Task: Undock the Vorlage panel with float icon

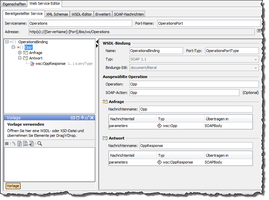Action: [x=87, y=118]
